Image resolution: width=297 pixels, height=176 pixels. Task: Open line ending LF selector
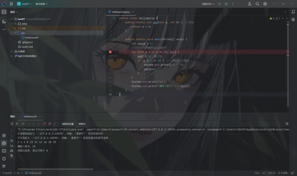(x=263, y=173)
